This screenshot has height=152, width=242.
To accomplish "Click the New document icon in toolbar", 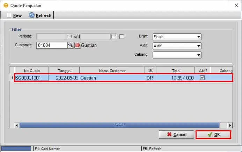I will 9,15.
